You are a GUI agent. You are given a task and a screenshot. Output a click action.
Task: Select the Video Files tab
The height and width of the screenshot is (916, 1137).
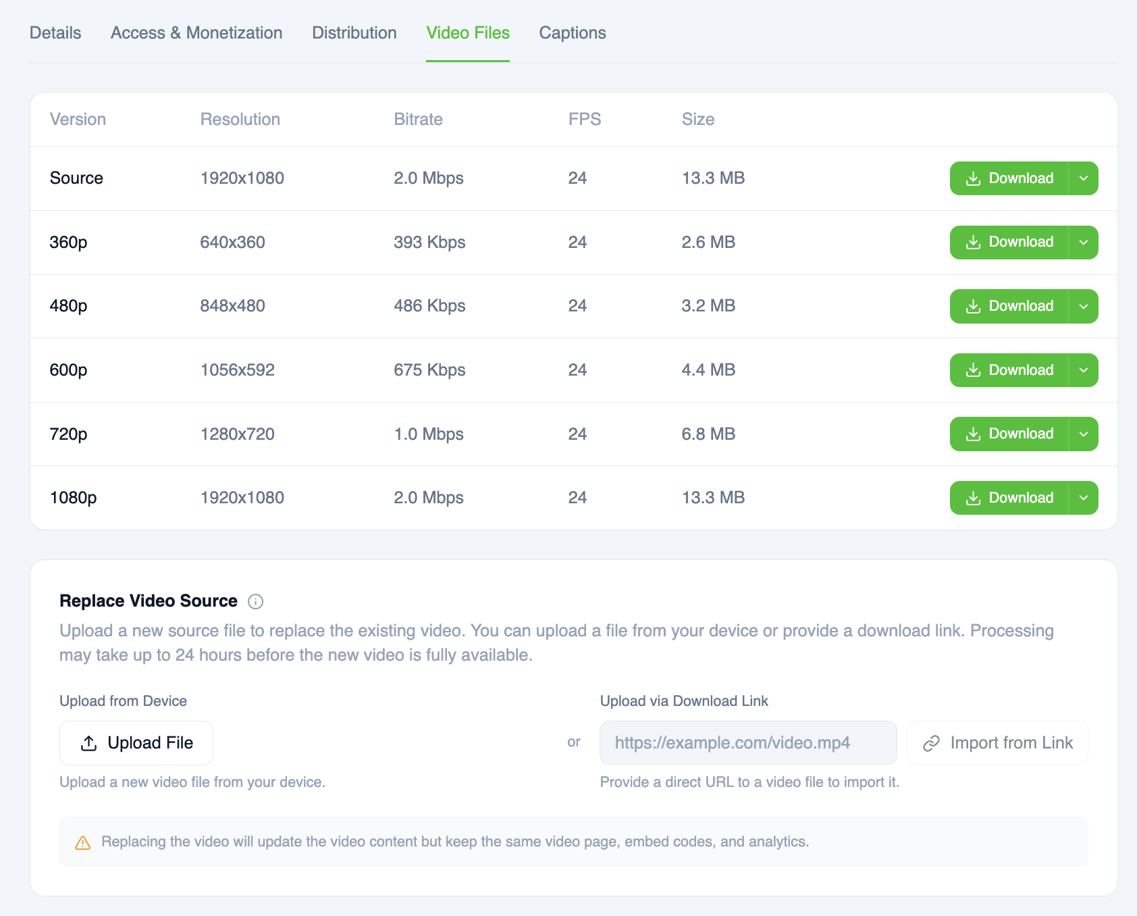(468, 32)
